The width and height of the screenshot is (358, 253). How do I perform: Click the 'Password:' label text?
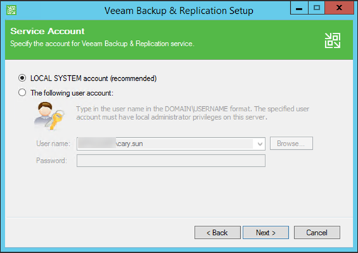pyautogui.click(x=51, y=161)
